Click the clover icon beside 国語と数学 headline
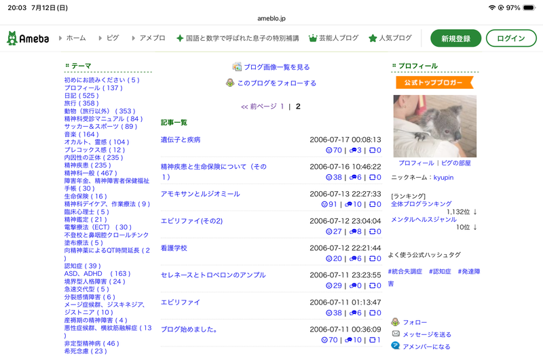The image size is (543, 356). 180,38
